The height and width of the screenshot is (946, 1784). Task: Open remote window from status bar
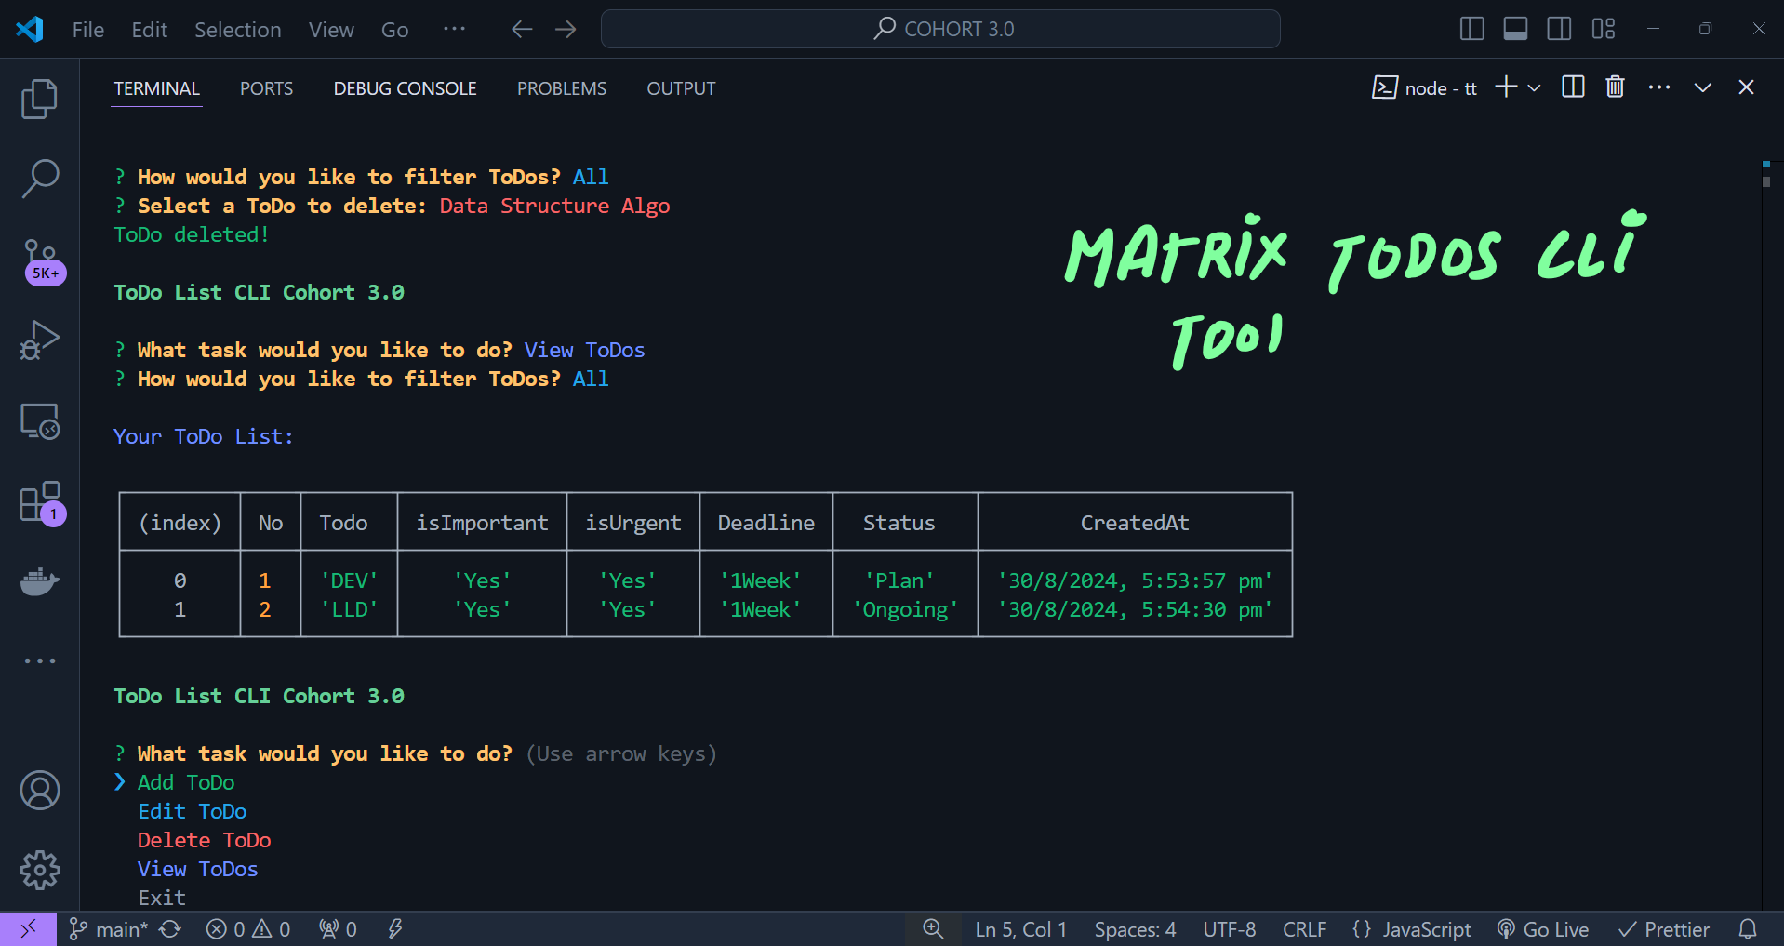[x=28, y=928]
